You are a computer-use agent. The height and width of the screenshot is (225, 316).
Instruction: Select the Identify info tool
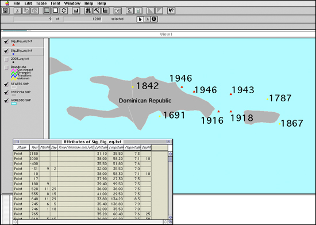click(154, 19)
